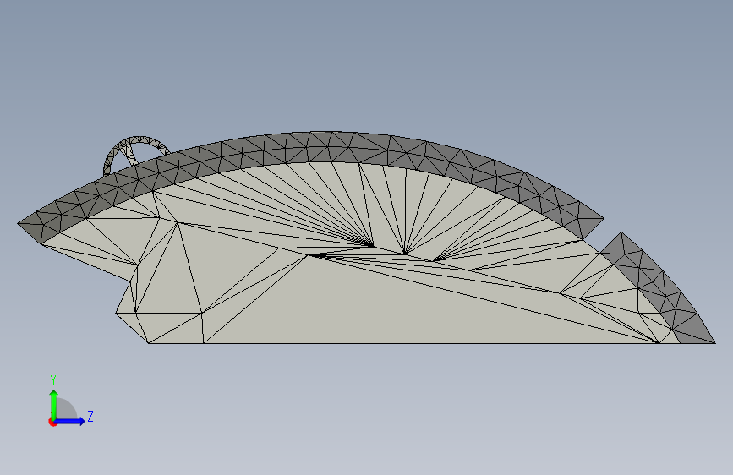Click the 'Z' label on the axis triad
The width and height of the screenshot is (733, 475).
(x=90, y=416)
